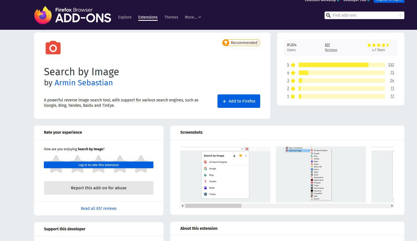Click the 5-star rating bar
This screenshot has height=241, width=417.
tap(342, 65)
